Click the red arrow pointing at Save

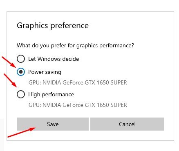[x=22, y=132]
